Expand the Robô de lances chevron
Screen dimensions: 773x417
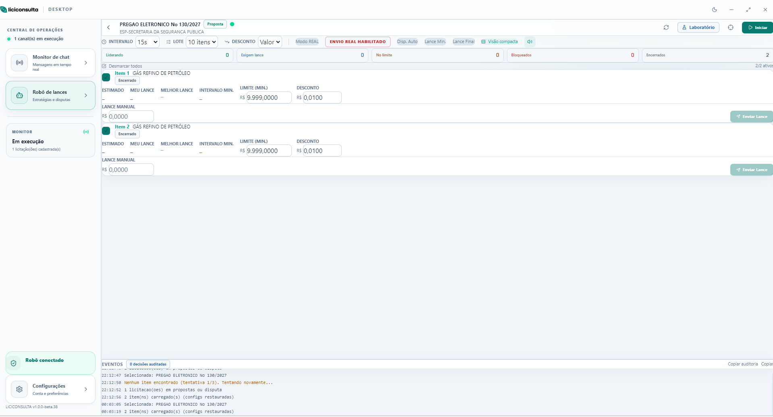click(x=86, y=95)
